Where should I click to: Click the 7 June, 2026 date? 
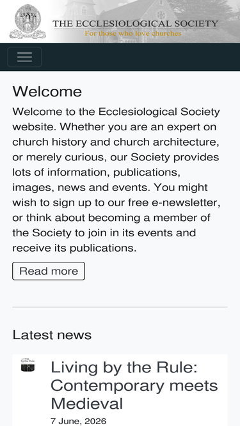coord(78,421)
